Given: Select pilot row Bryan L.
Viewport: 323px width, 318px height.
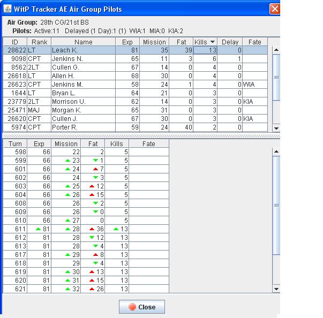Looking at the screenshot, I should click(135, 93).
